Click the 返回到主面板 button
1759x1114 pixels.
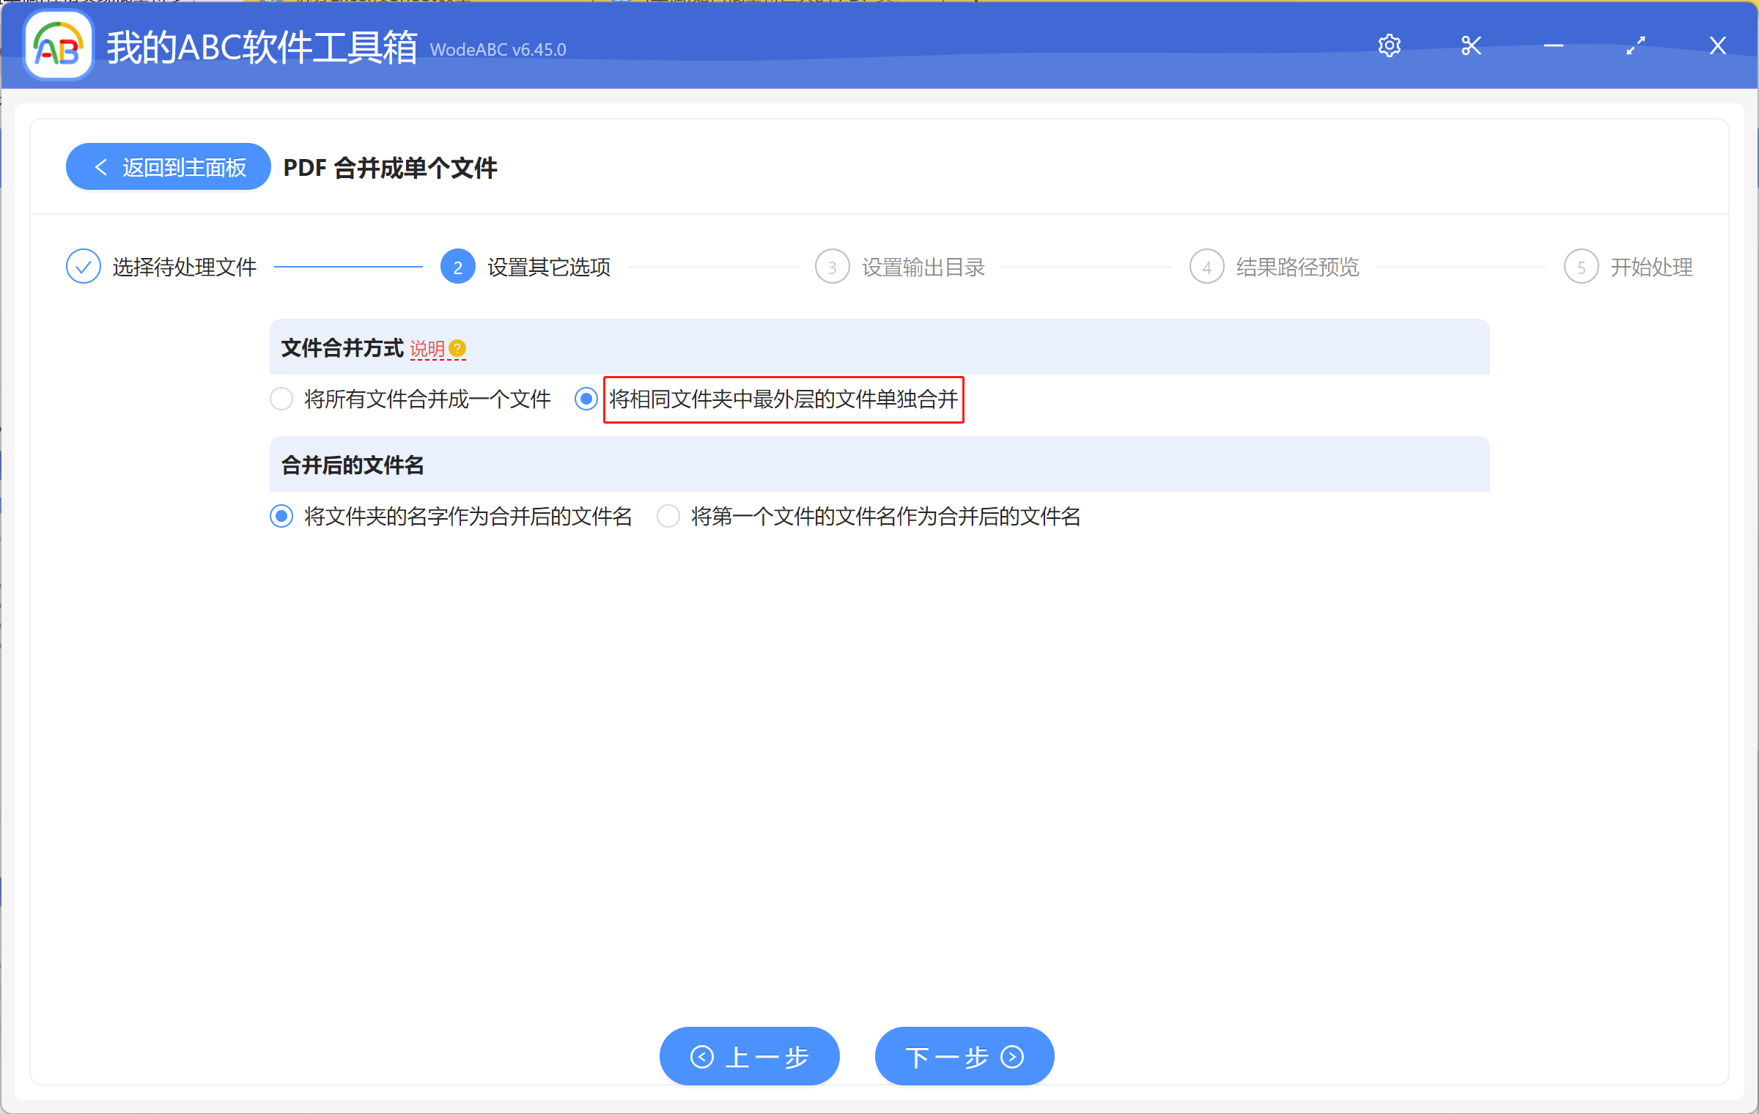(168, 166)
